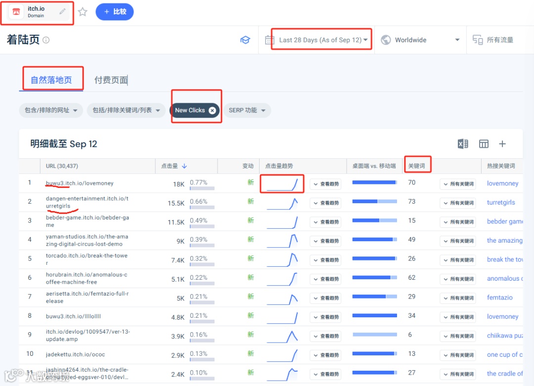Click the bebder-game desktop vs mobile bar
The height and width of the screenshot is (386, 534).
click(375, 220)
